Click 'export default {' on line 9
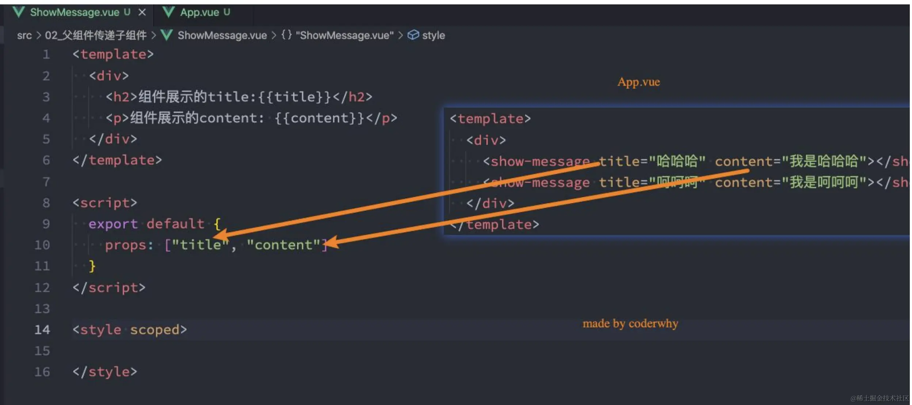The image size is (912, 405). [x=154, y=224]
